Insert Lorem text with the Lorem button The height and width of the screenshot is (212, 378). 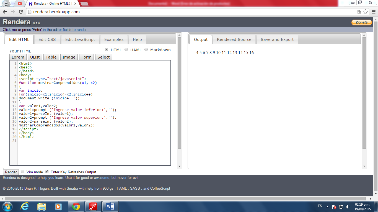click(18, 57)
